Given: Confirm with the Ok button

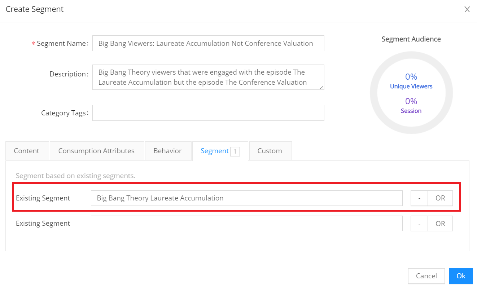Looking at the screenshot, I should (x=461, y=276).
